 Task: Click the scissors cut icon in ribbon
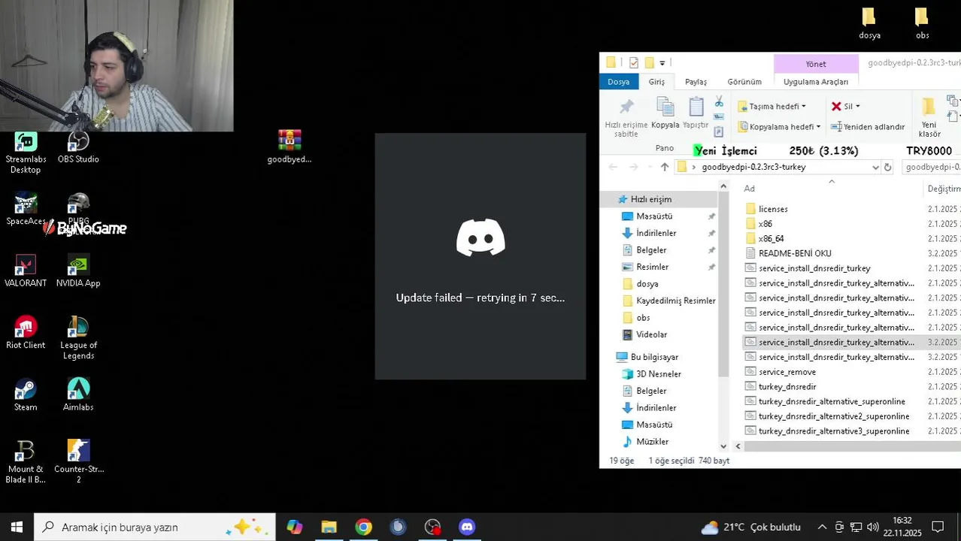(719, 101)
